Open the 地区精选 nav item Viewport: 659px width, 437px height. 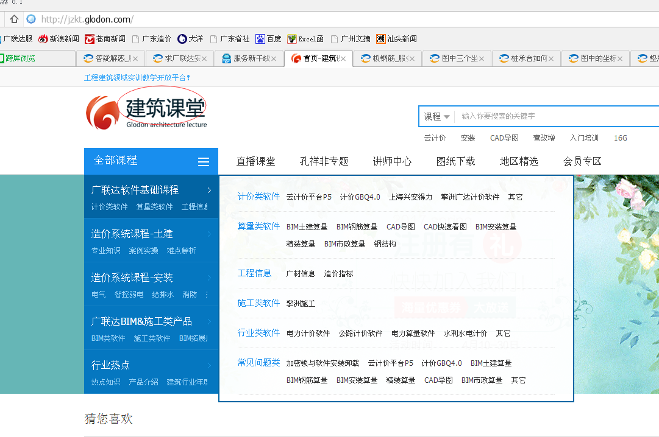coord(519,162)
